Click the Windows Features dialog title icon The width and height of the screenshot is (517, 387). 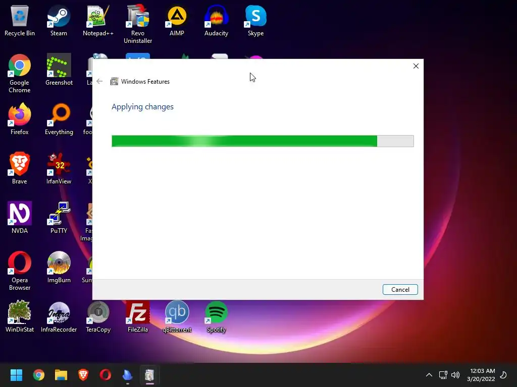114,81
